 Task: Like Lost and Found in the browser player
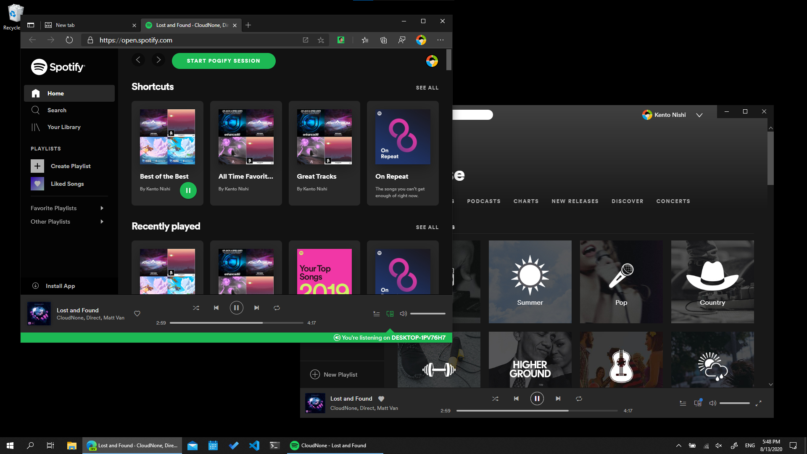tap(137, 314)
